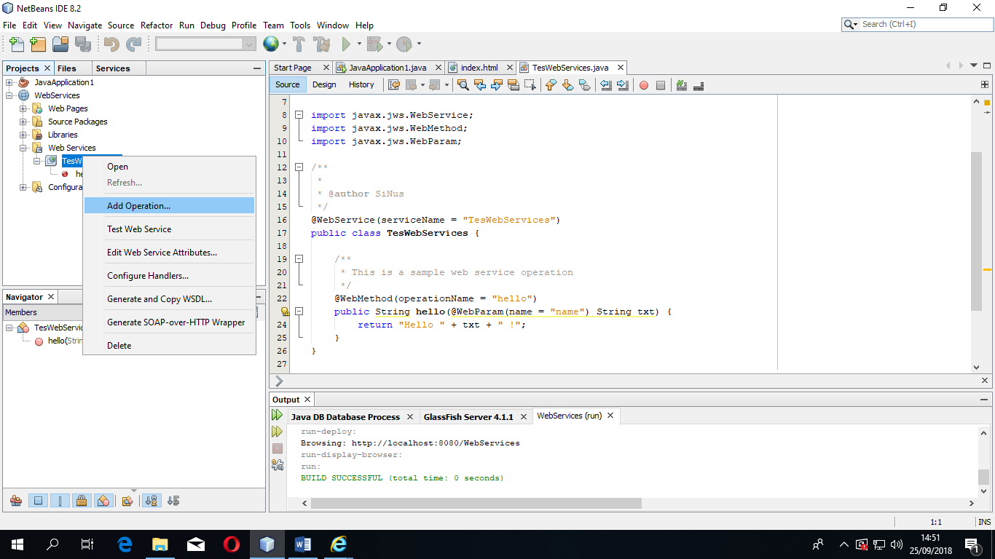Click the Clean and Build Project icon

point(321,44)
